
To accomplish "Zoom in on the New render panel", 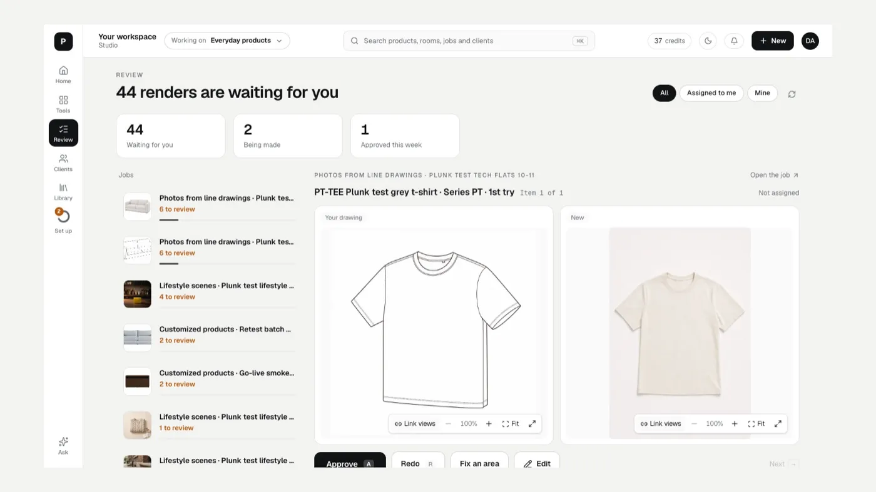I will coord(735,424).
